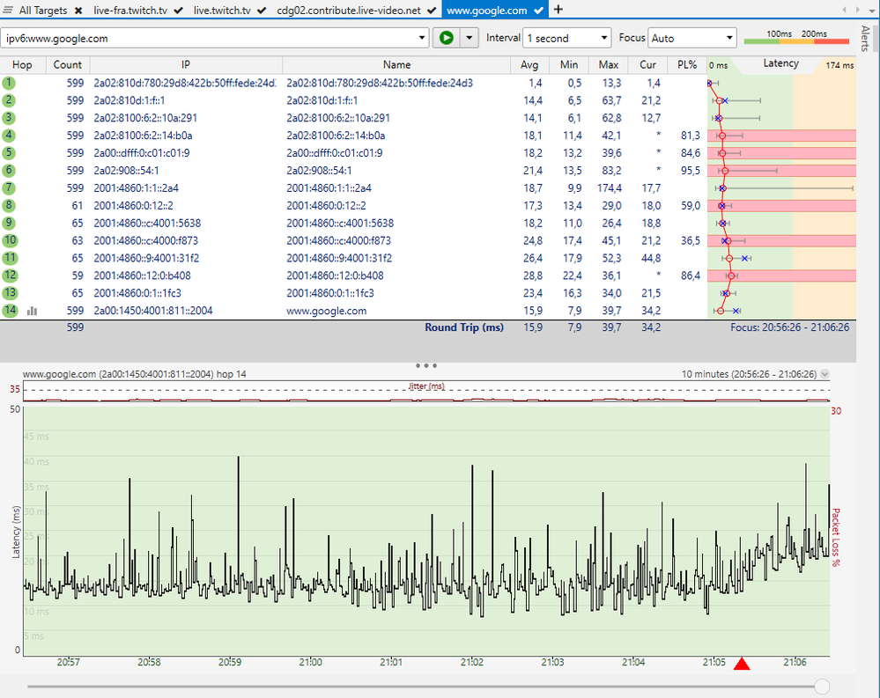The height and width of the screenshot is (698, 880).
Task: Switch to the www.google.com tab
Action: [x=486, y=10]
